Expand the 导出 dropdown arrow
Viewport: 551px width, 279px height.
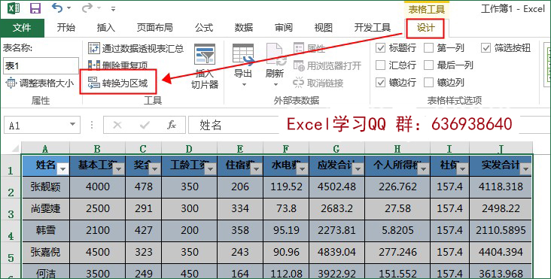(244, 84)
